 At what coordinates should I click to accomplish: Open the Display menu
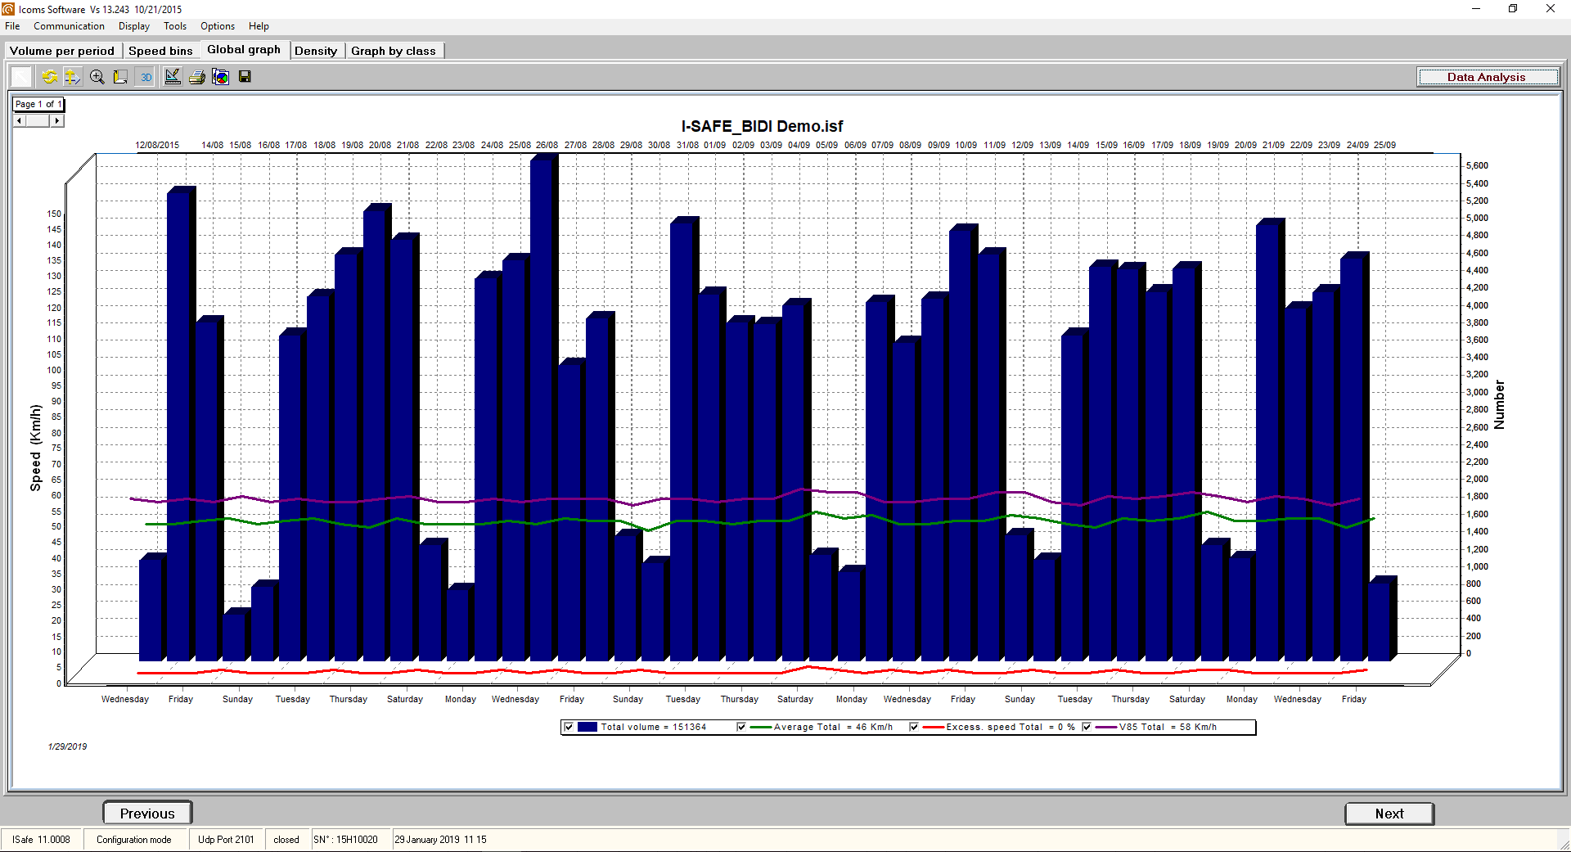133,25
